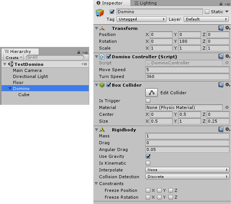Open the Tag dropdown
231x204 pixels.
141,19
